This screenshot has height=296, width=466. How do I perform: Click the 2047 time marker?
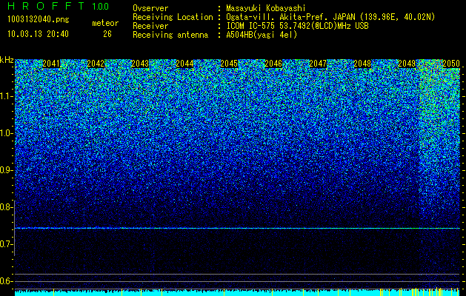(318, 64)
